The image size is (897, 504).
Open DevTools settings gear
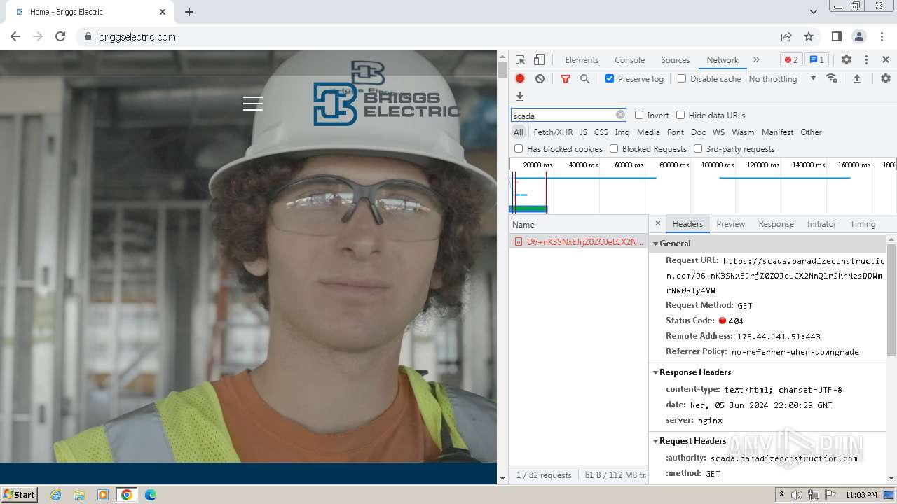tap(847, 60)
